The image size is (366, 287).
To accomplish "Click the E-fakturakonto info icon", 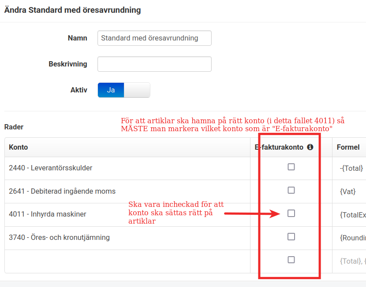I will pyautogui.click(x=310, y=147).
